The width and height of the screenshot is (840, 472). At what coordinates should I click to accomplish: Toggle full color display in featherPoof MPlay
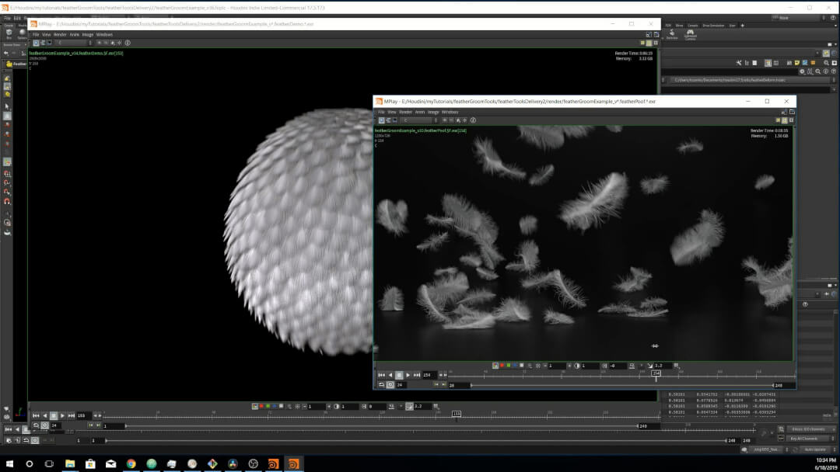pyautogui.click(x=495, y=366)
